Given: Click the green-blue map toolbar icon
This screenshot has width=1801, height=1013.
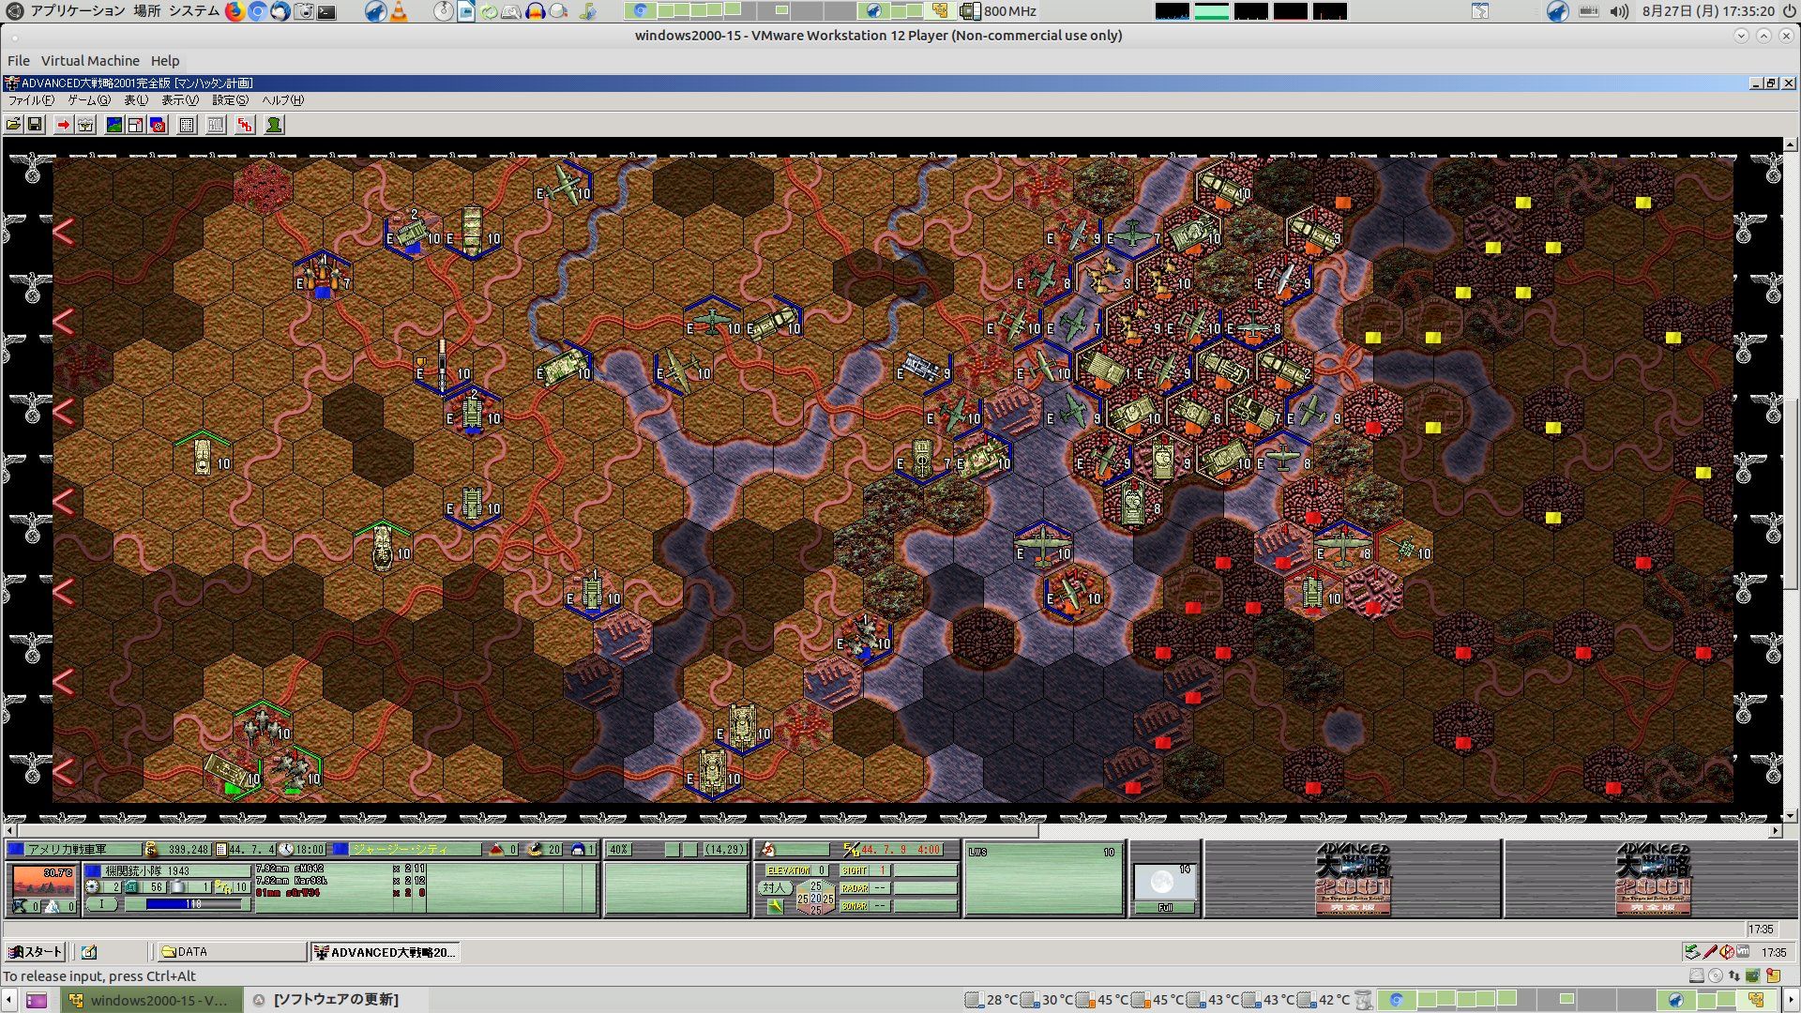Looking at the screenshot, I should pos(114,125).
